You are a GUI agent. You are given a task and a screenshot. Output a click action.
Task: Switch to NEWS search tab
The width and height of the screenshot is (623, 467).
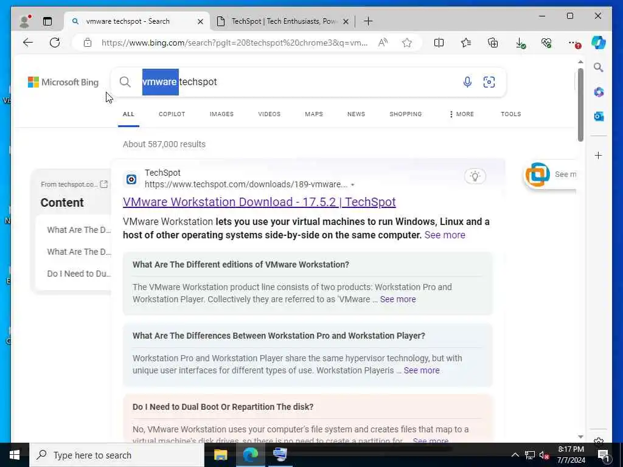pyautogui.click(x=356, y=114)
